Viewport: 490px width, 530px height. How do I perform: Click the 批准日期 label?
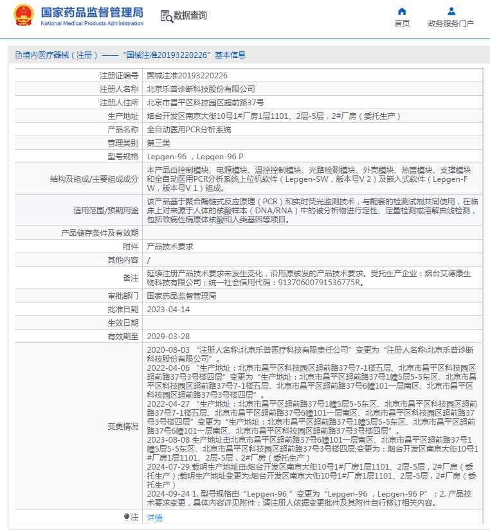[123, 310]
